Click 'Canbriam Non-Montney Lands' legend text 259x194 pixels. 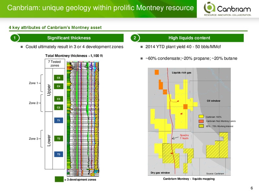[x=221, y=121]
